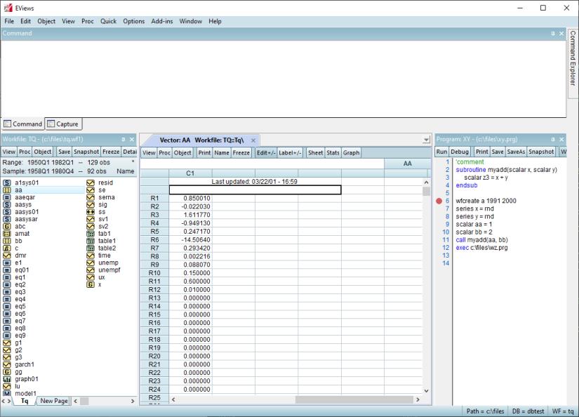Select the garch1 object icon

6,364
